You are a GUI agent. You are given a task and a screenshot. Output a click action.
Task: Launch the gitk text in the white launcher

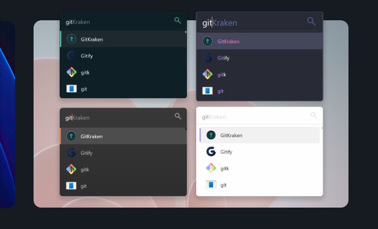pos(225,168)
